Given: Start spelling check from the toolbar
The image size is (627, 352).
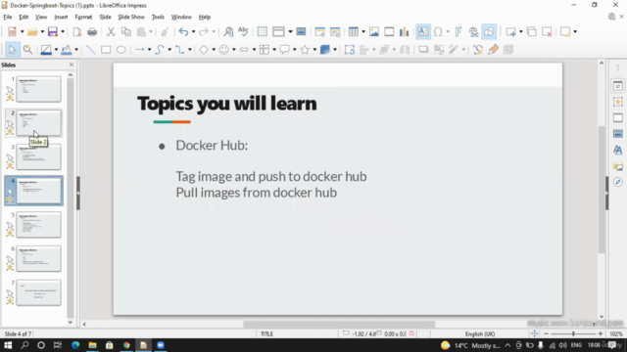Looking at the screenshot, I should (243, 31).
